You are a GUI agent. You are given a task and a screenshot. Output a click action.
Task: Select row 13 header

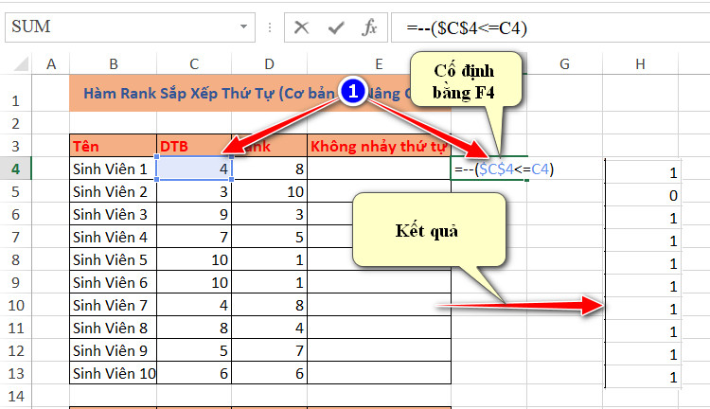click(x=15, y=373)
